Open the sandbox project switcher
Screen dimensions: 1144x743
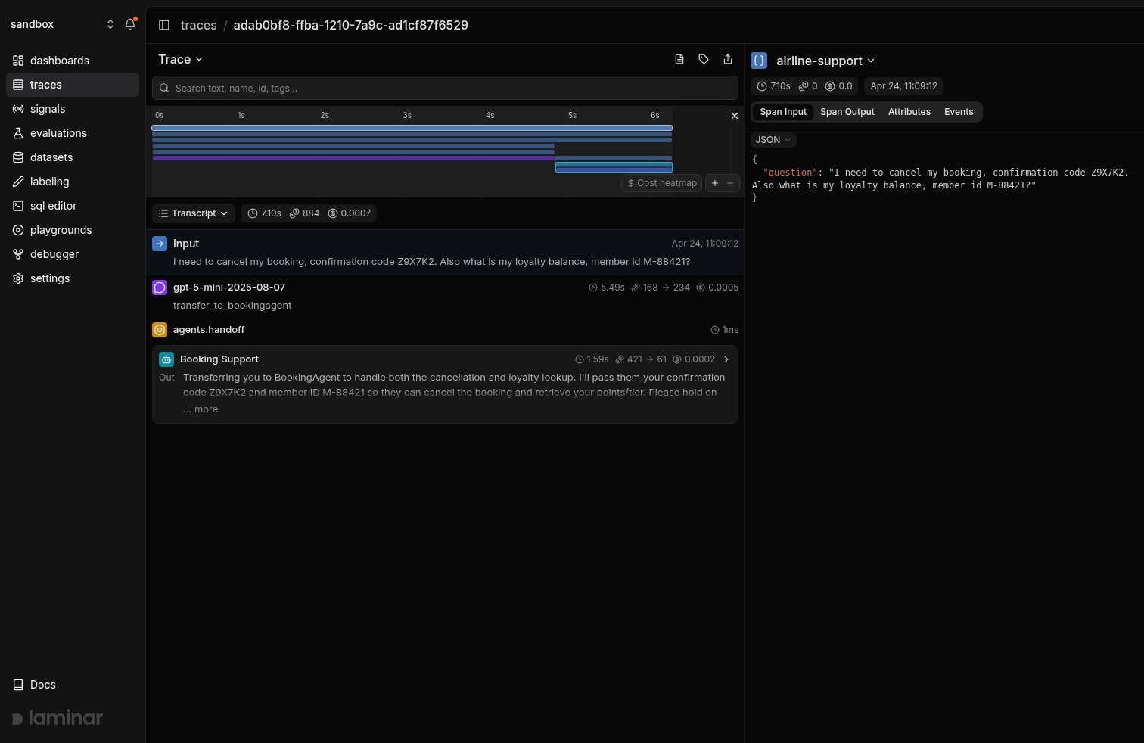[63, 24]
